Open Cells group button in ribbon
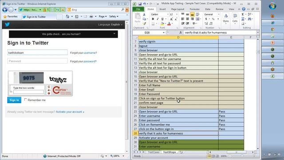 click(235, 18)
